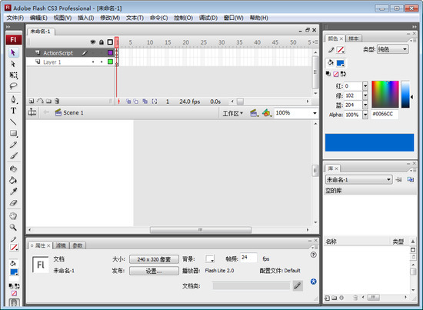
Task: Select the Pen tool
Action: click(13, 99)
